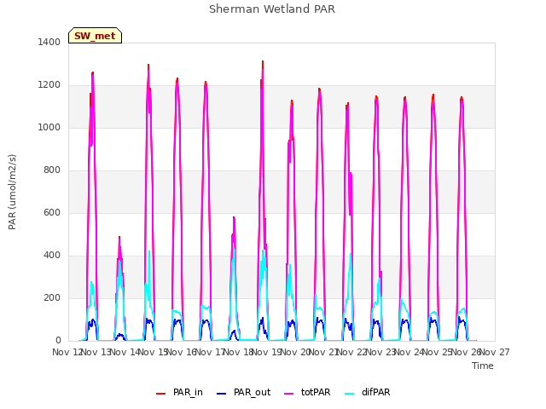Click the SW_met annotation box

pyautogui.click(x=95, y=36)
